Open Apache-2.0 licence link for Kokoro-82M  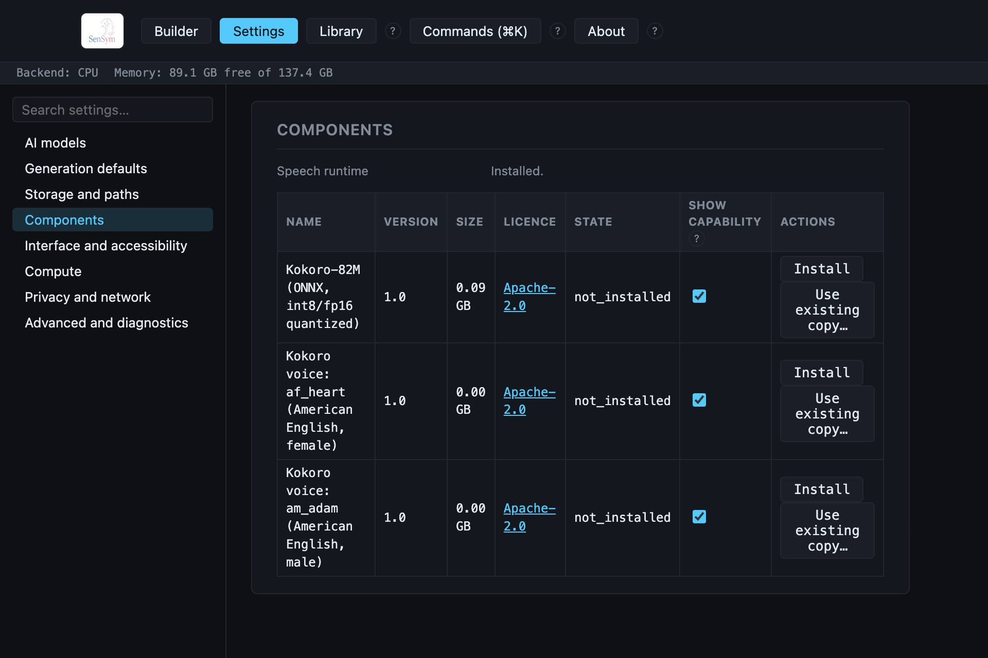click(530, 297)
